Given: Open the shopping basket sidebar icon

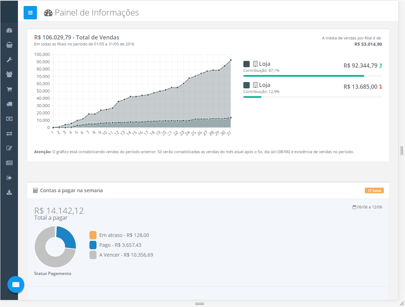Looking at the screenshot, I should coord(9,45).
